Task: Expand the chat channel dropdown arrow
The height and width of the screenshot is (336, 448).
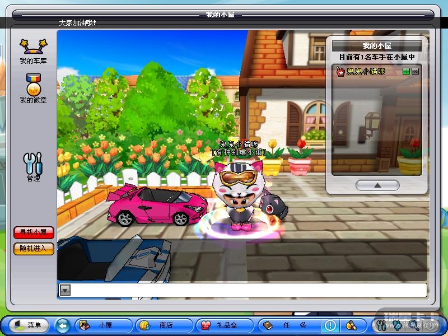Action: pyautogui.click(x=65, y=290)
